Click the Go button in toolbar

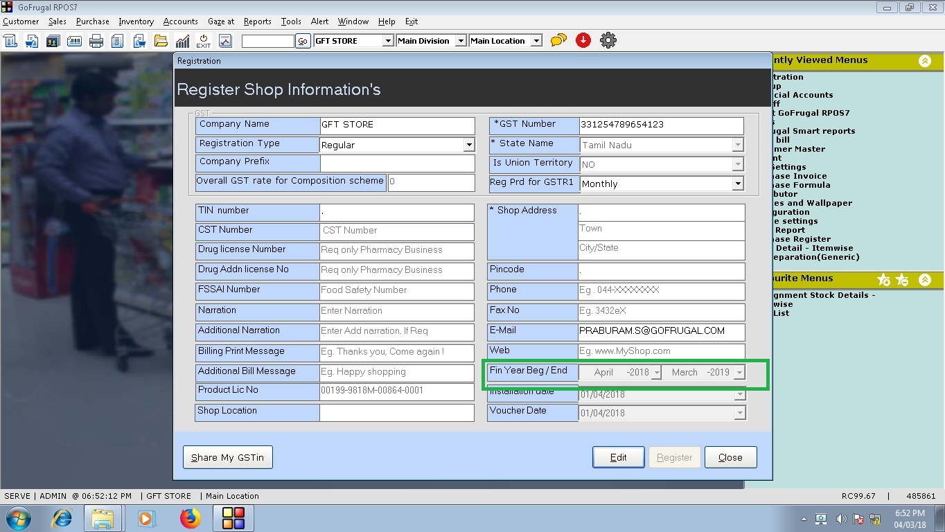coord(303,41)
